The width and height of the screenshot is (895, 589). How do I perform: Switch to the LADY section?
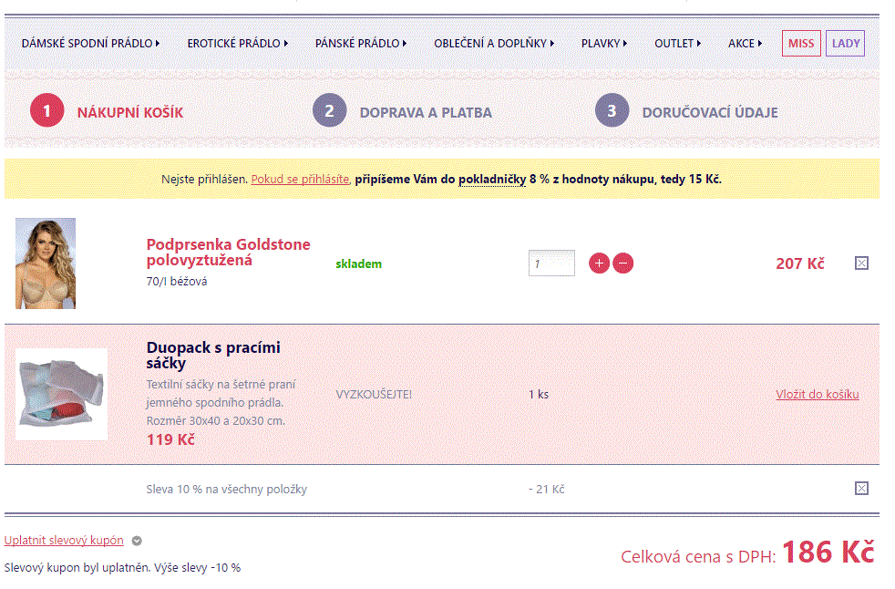point(846,44)
